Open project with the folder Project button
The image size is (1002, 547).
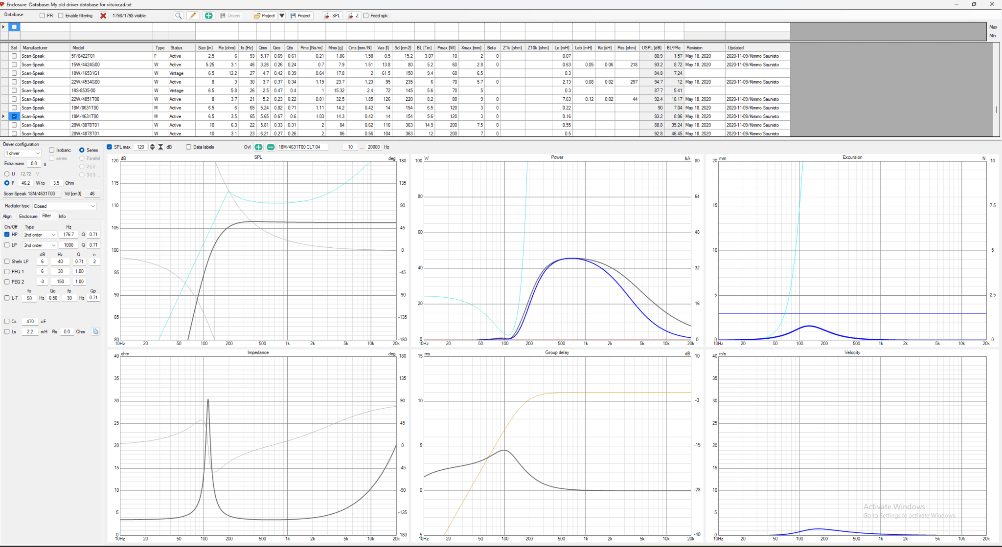[265, 16]
